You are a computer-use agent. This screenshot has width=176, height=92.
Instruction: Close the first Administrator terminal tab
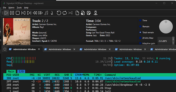39,49
